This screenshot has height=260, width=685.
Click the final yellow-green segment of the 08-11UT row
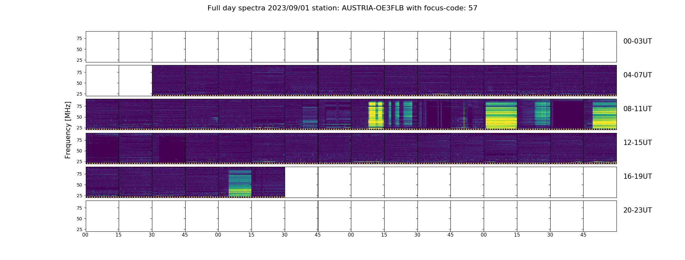604,115
